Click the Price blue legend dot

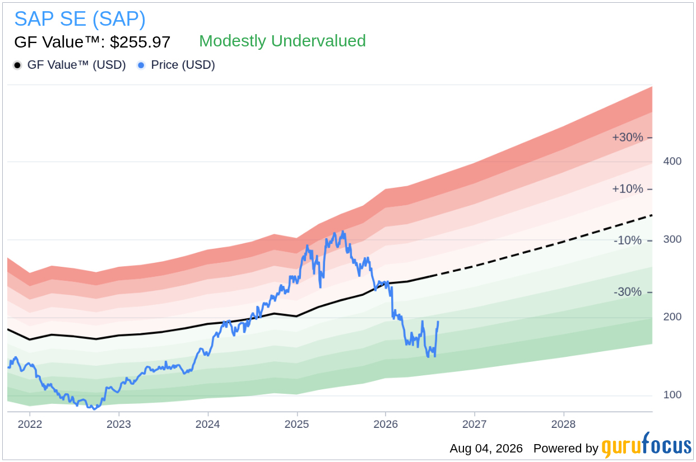141,65
